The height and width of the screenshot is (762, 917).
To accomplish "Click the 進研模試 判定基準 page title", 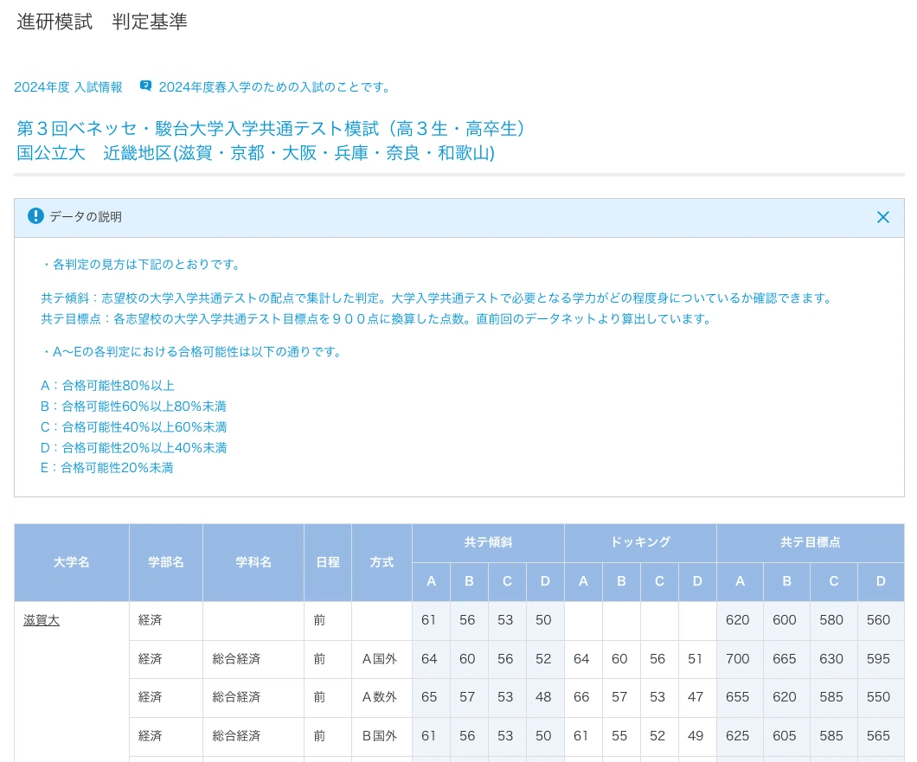I will point(102,22).
